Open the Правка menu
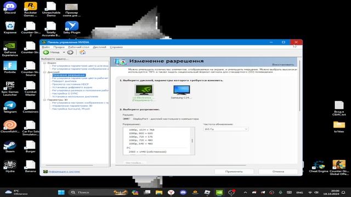 pos(59,47)
